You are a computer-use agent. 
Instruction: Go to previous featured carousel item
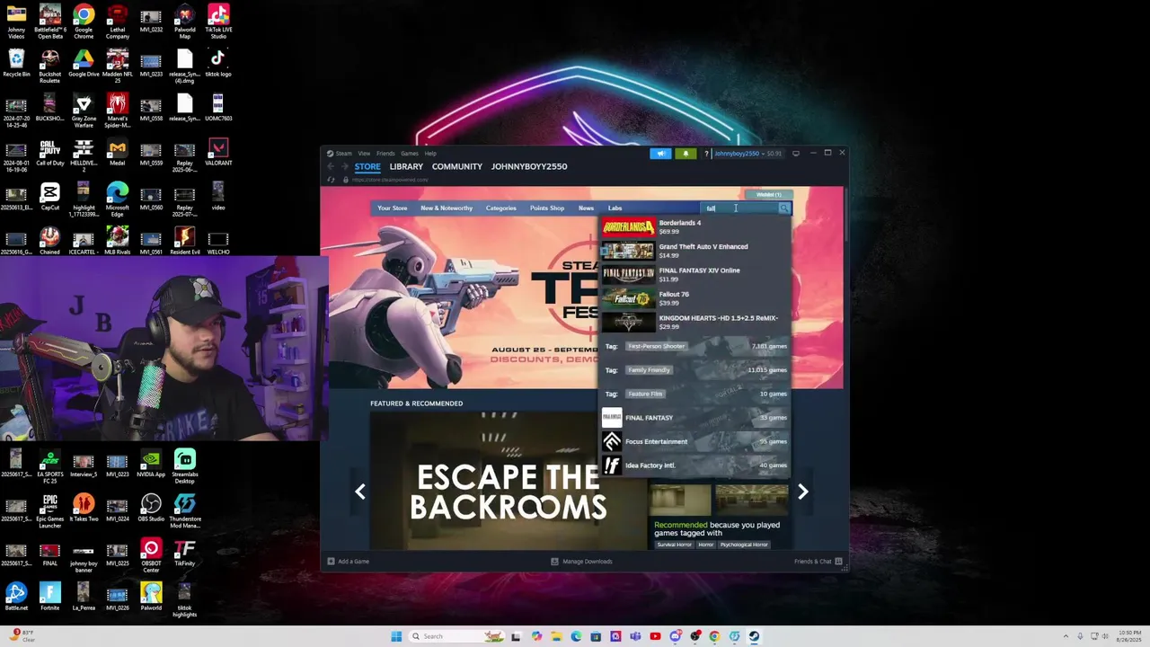coord(360,492)
